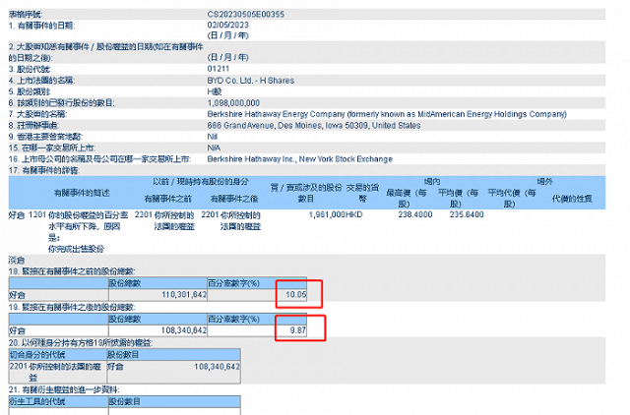Click the "百分率數字(%)" header in section 18 table
Viewport: 630px width, 415px height.
point(233,283)
